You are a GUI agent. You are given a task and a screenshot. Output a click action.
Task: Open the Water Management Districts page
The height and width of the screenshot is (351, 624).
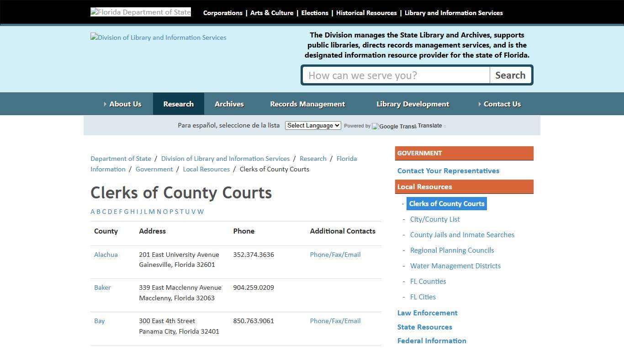tap(455, 266)
